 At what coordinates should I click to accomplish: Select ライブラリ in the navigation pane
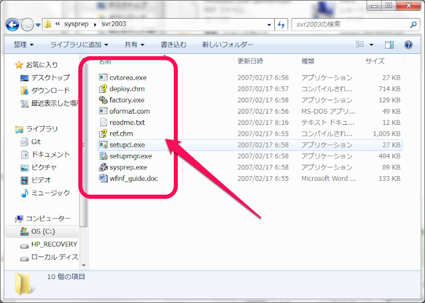42,129
